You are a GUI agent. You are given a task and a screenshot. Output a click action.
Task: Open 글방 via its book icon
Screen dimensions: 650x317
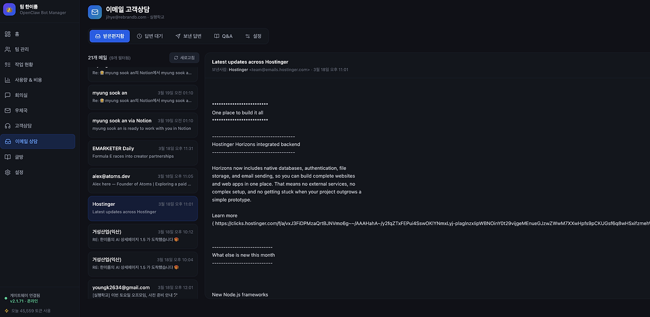pos(8,157)
